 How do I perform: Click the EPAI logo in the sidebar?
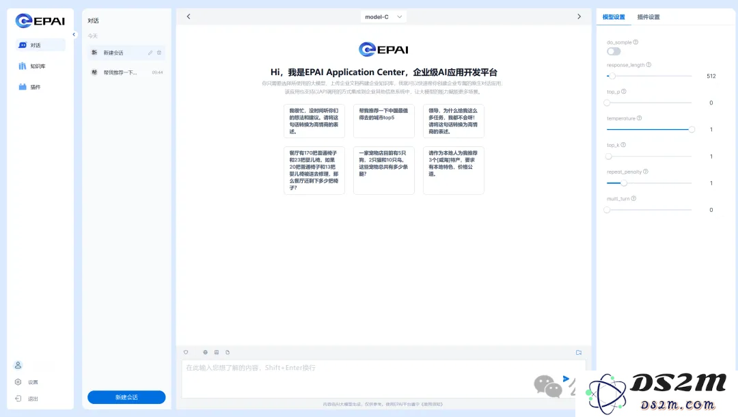click(40, 21)
